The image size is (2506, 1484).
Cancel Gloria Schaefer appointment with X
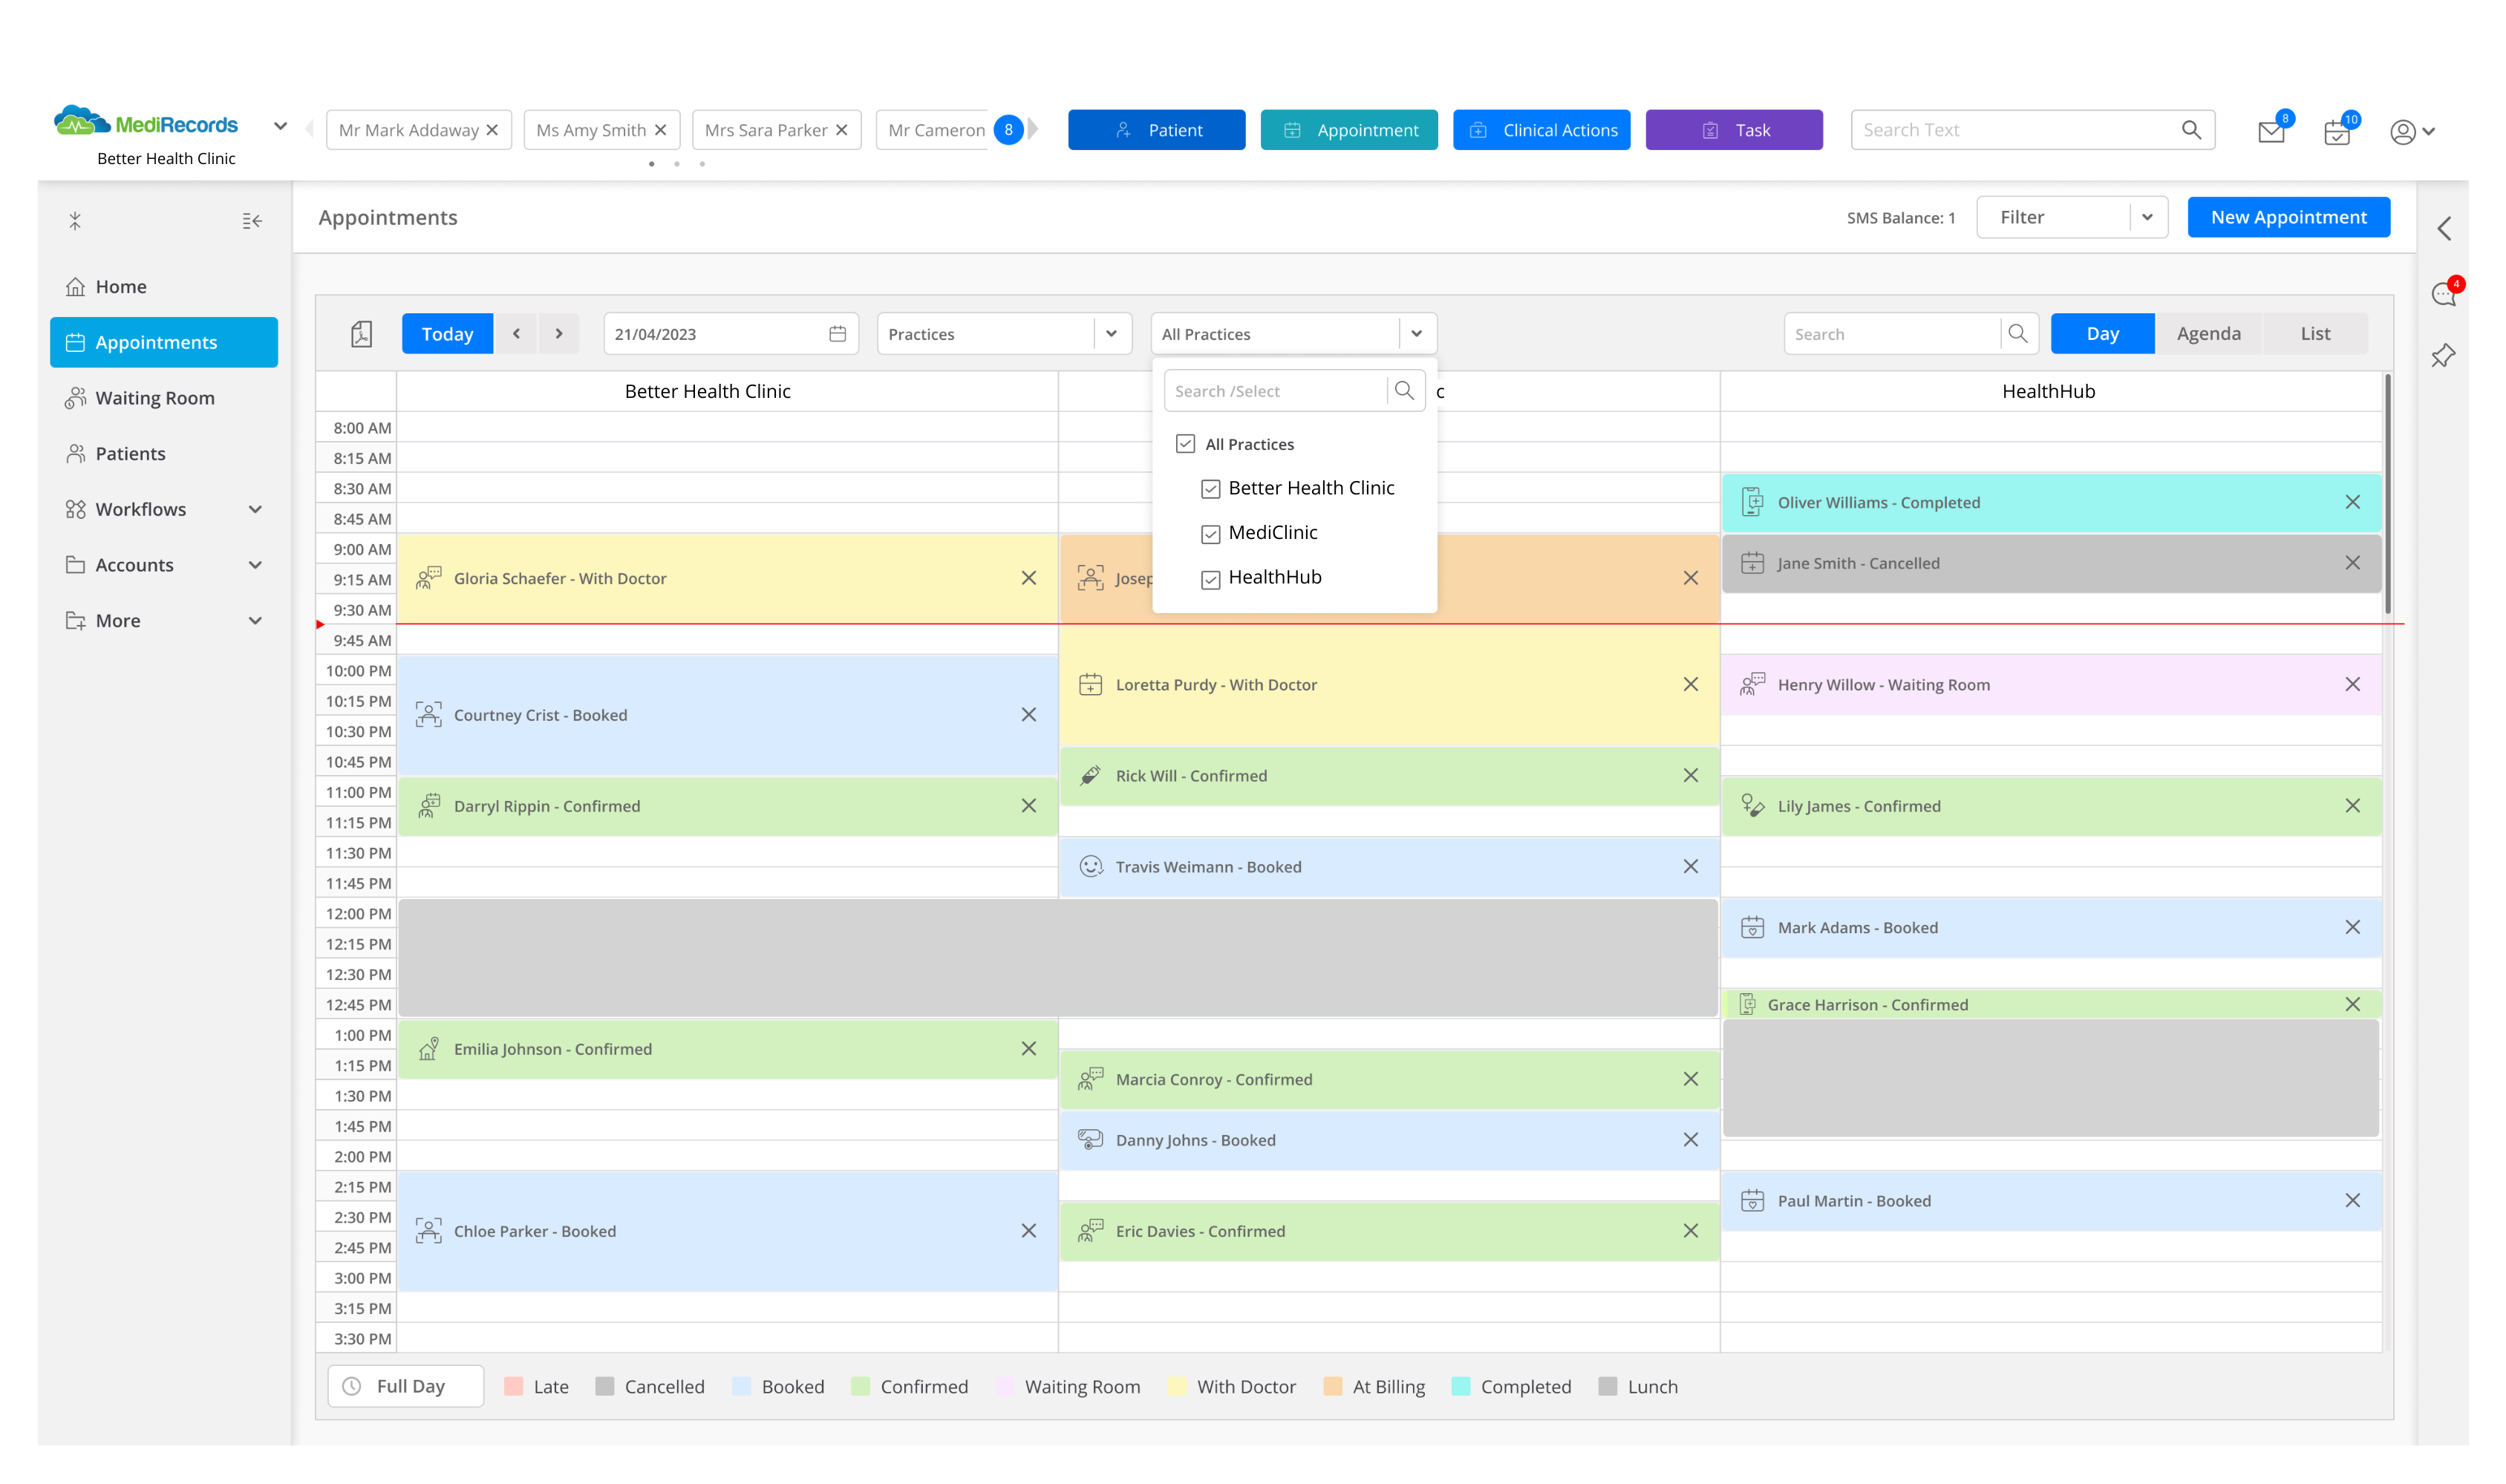click(1028, 578)
